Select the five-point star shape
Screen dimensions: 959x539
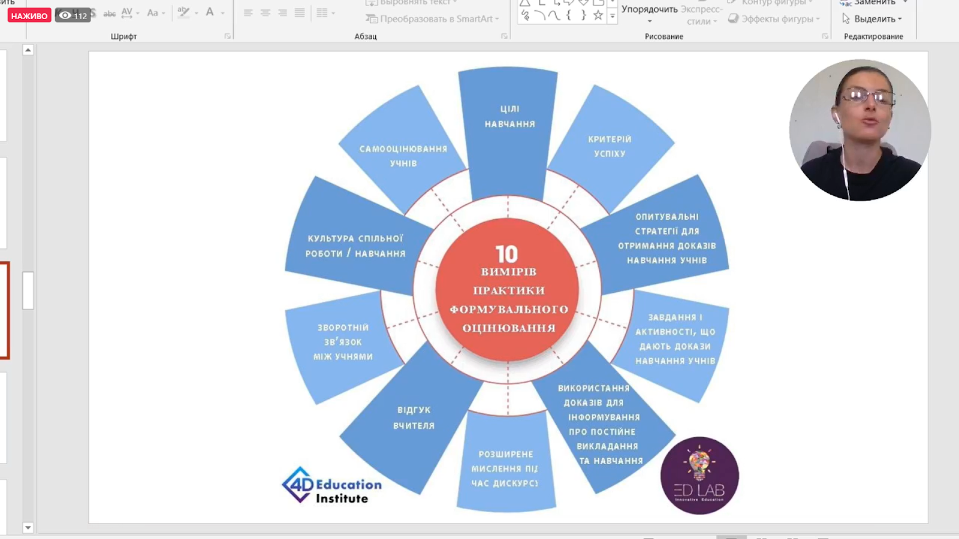tap(598, 16)
